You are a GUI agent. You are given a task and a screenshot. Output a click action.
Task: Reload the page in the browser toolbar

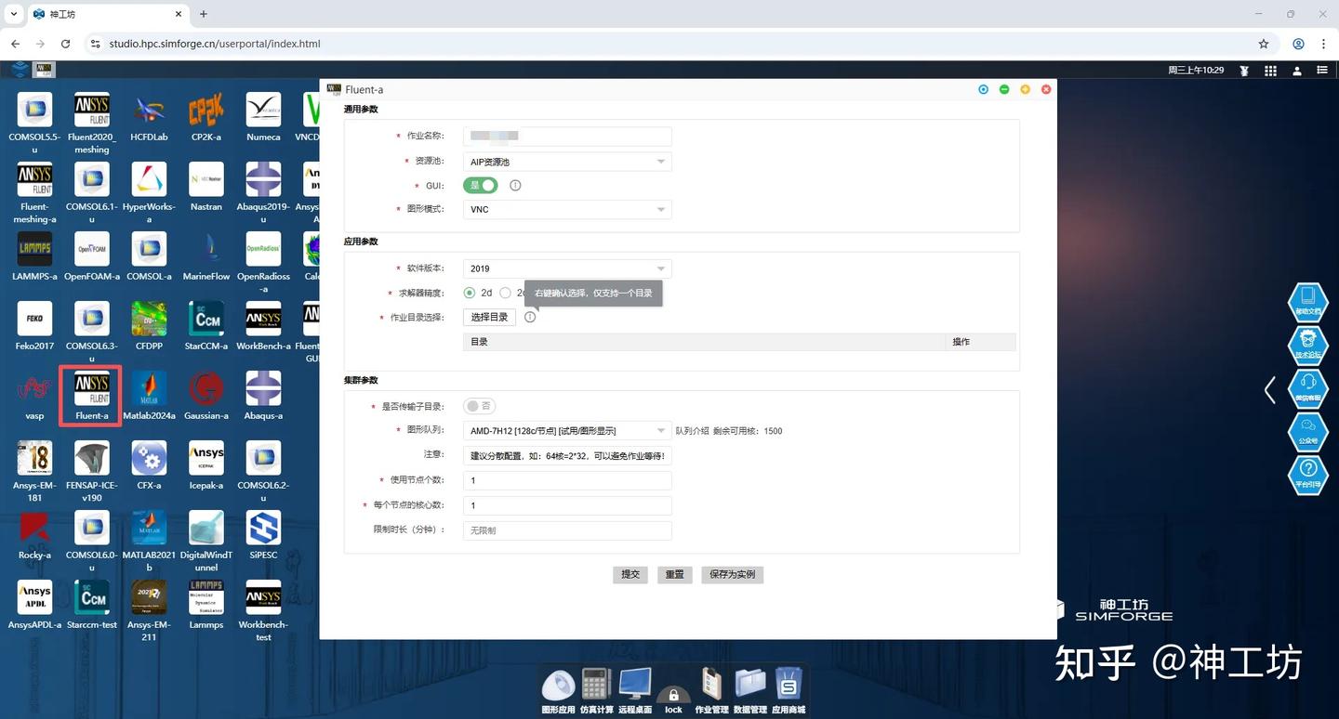pyautogui.click(x=65, y=44)
